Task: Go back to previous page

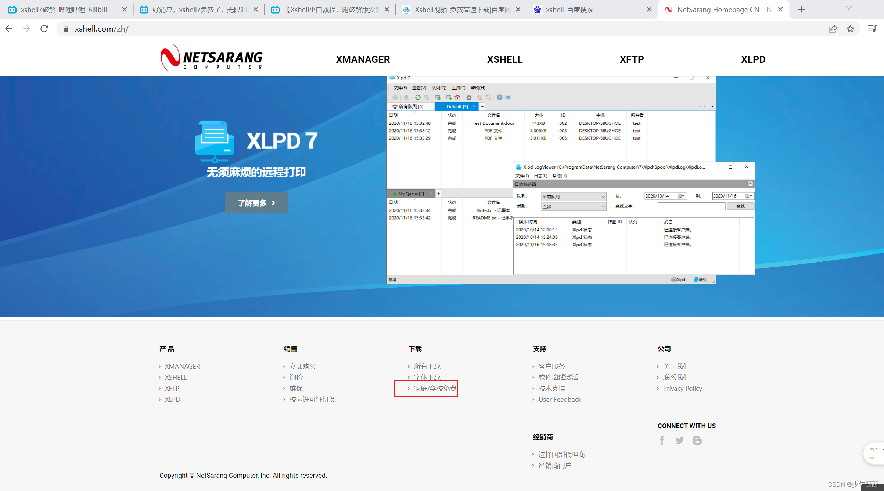Action: pos(9,29)
